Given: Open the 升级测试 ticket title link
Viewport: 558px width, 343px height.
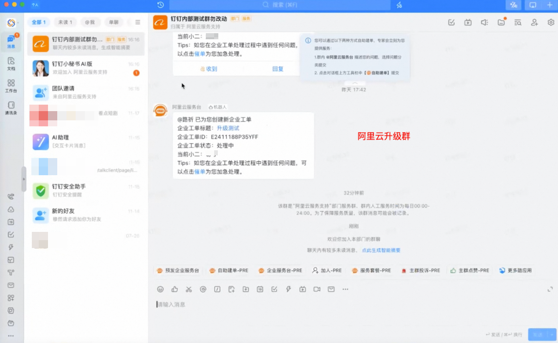Looking at the screenshot, I should tap(228, 128).
